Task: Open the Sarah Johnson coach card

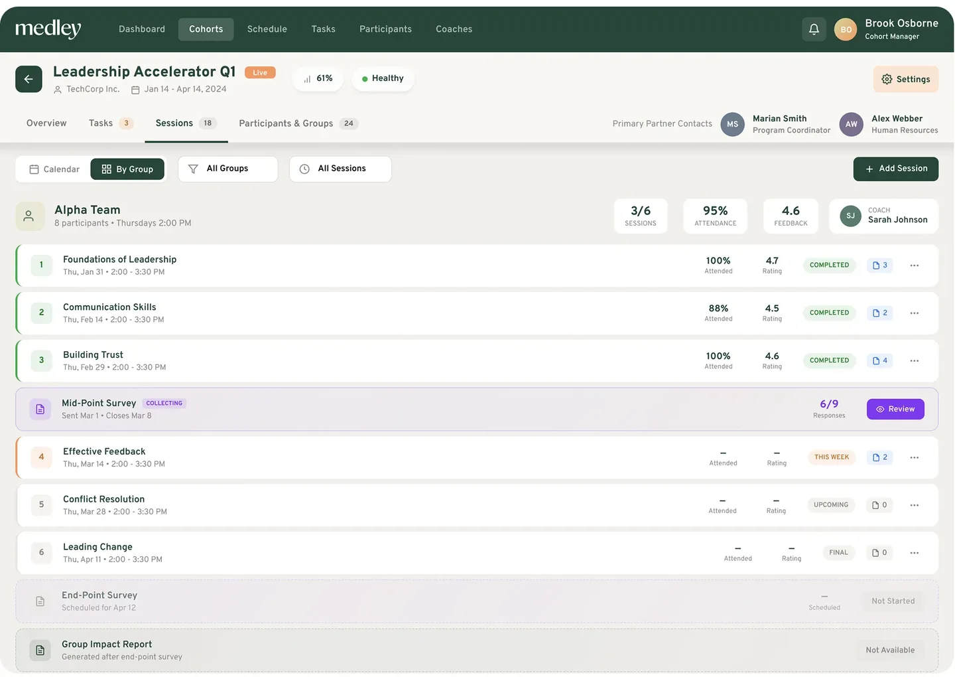Action: click(x=884, y=216)
